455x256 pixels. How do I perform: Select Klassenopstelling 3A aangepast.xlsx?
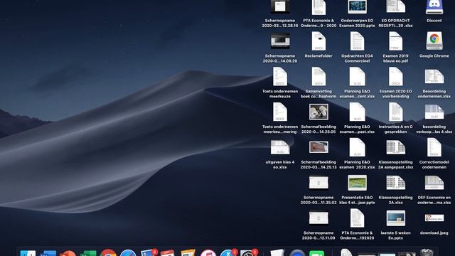pyautogui.click(x=395, y=147)
